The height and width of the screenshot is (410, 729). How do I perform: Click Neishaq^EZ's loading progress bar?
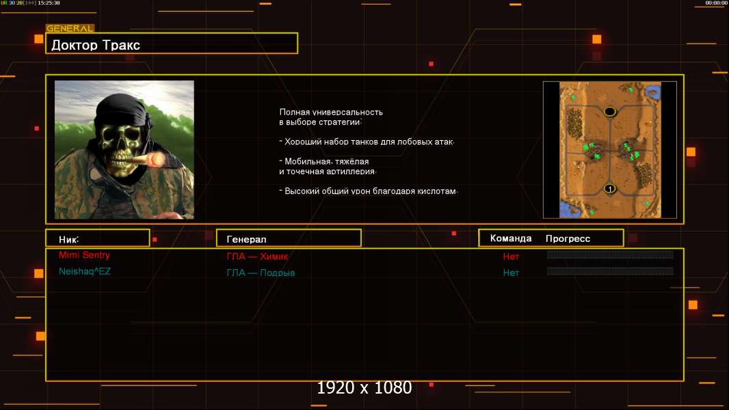610,271
